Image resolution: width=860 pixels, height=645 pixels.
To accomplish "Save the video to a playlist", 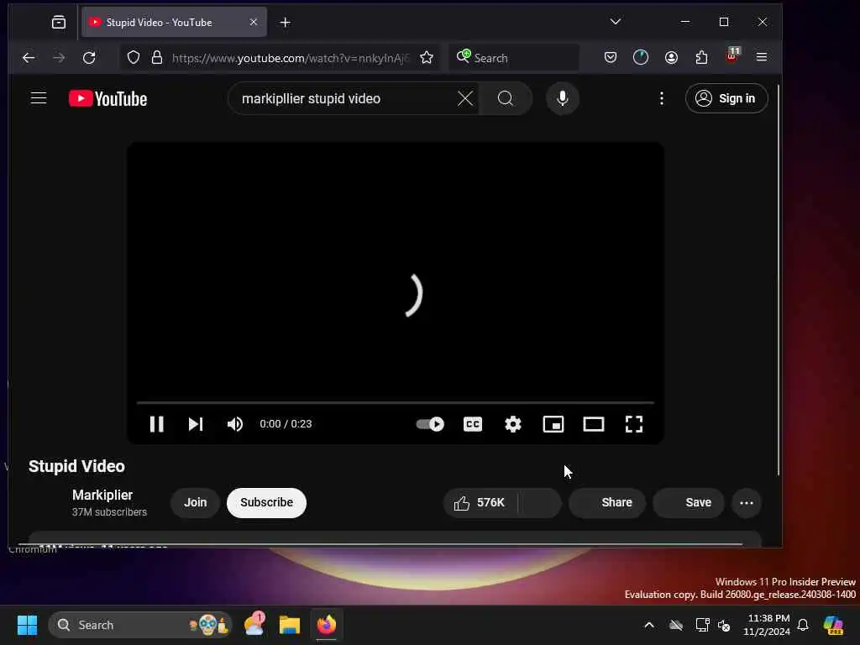I will coord(689,502).
